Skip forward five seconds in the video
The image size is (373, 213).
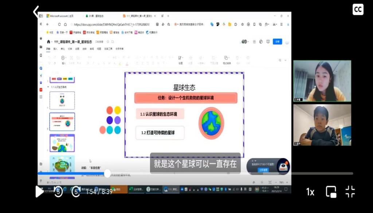click(x=76, y=192)
